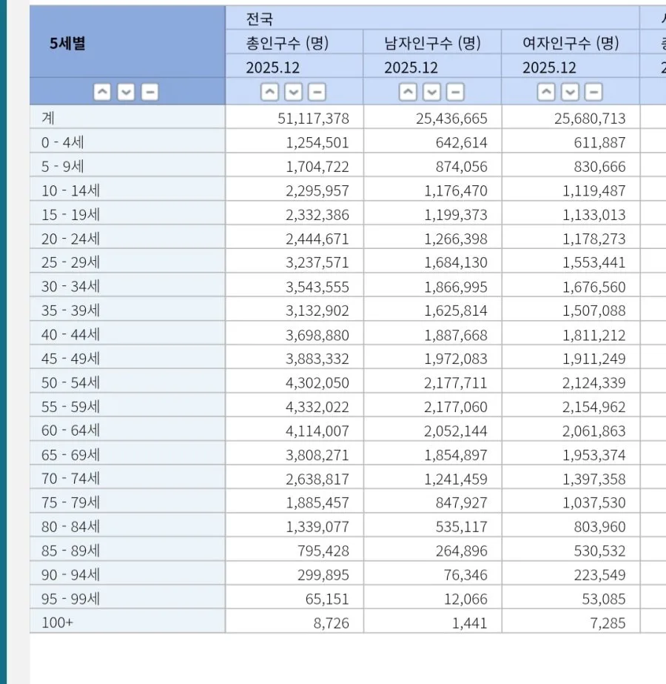The image size is (666, 684).
Task: Click cell 874,056 in 5 - 9세 row
Action: point(432,165)
